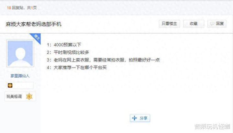Viewport: 233px width, 133px height.
Task: Click the line 大家推荐一下在哪个平台买
Action: coord(77,67)
